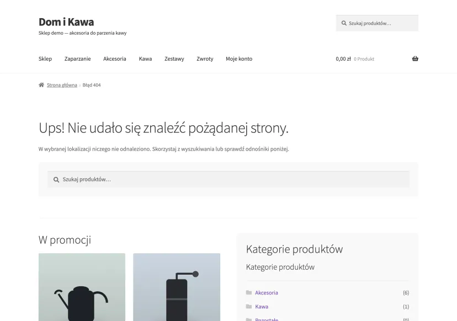The width and height of the screenshot is (457, 321).
Task: Click the magnifier icon in header search
Action: [344, 23]
